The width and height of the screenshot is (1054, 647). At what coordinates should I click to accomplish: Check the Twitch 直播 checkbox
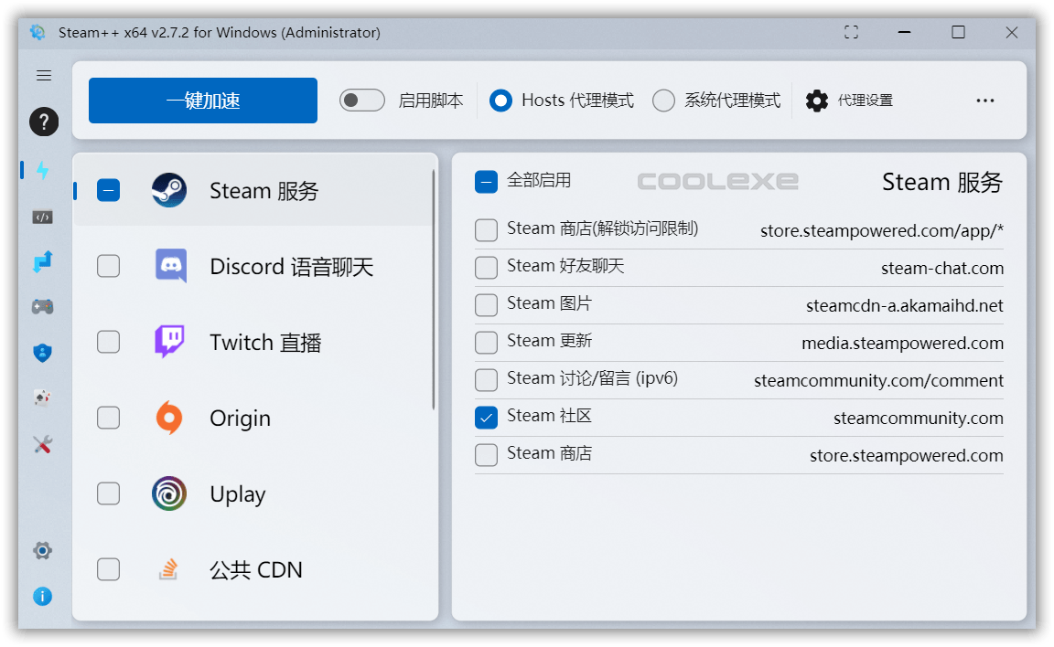click(108, 343)
